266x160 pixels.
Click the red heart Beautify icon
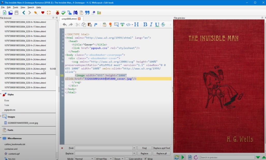pyautogui.click(x=43, y=13)
